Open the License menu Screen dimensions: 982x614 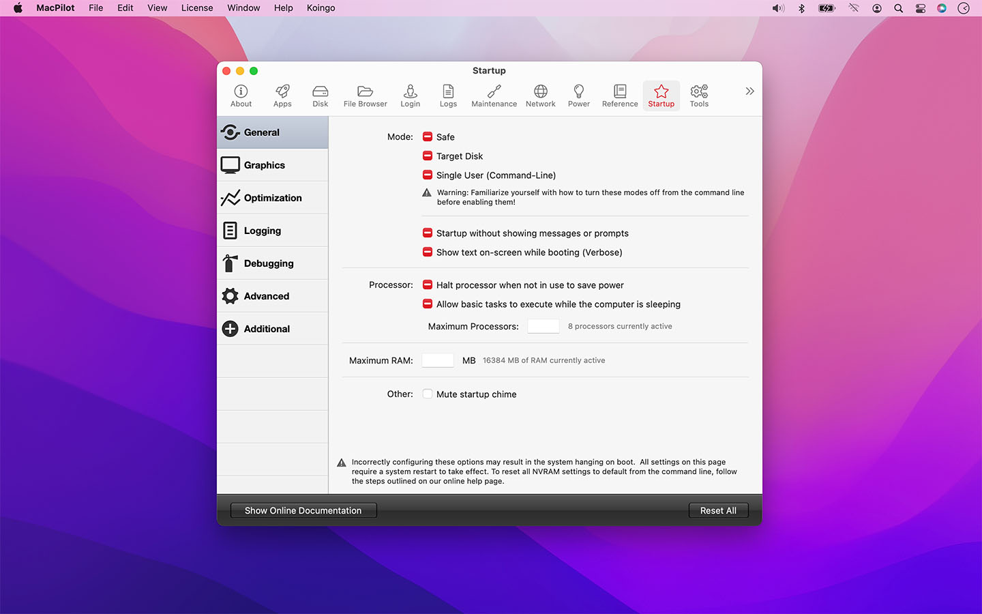[196, 8]
